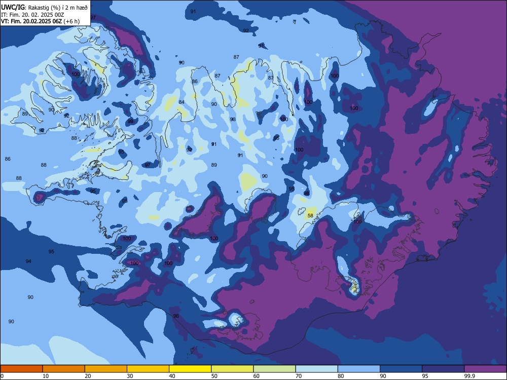The height and width of the screenshot is (380, 507).
Task: Click the '58' humidity value on the map
Action: 310,215
